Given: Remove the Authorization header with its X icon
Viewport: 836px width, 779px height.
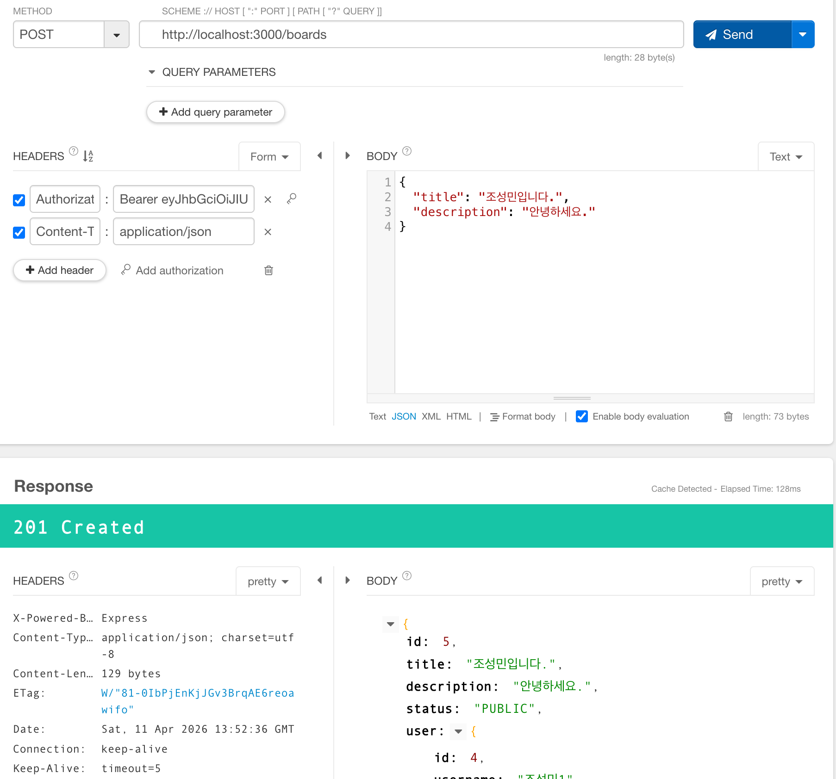Looking at the screenshot, I should click(268, 199).
